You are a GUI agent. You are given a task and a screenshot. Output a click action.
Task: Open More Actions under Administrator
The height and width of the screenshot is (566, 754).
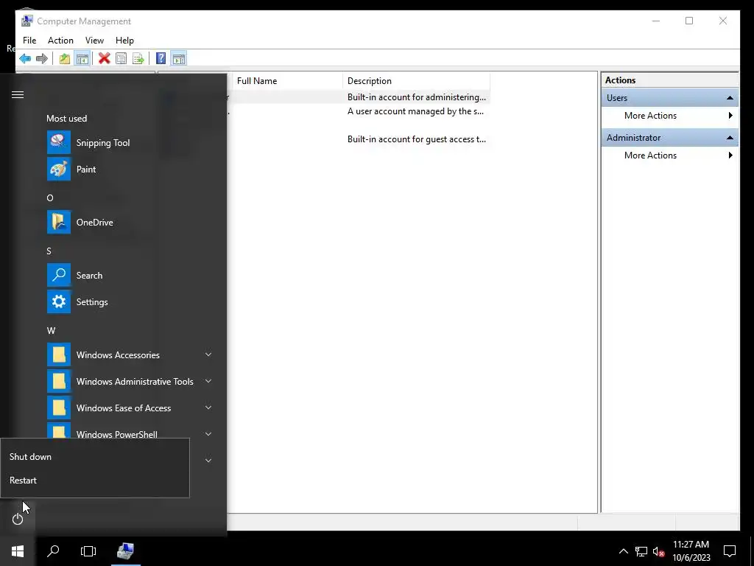coord(669,156)
